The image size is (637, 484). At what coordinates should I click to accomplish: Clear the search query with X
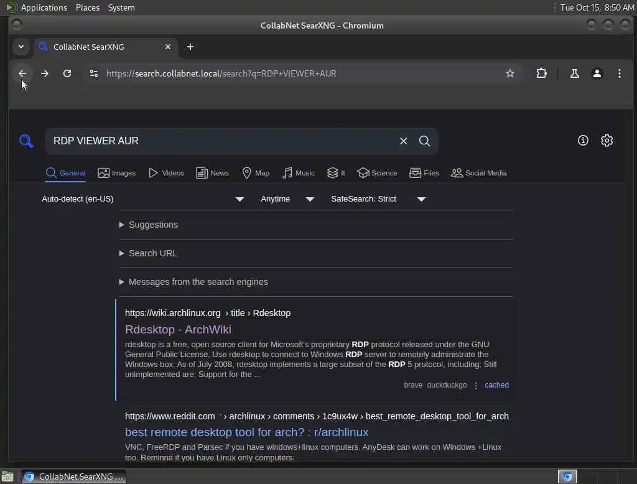tap(403, 141)
